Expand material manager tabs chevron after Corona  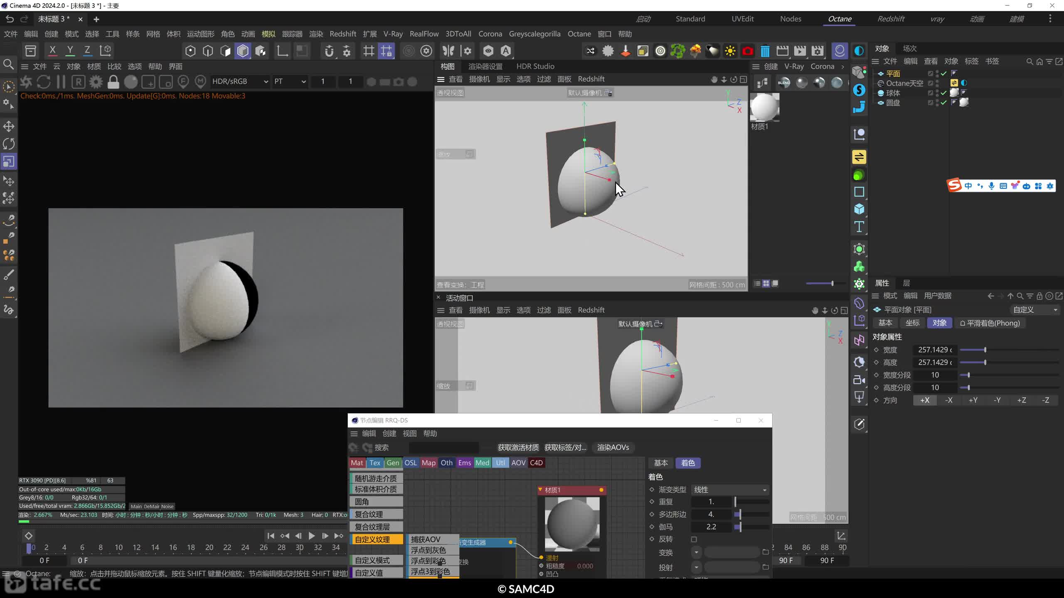(843, 66)
